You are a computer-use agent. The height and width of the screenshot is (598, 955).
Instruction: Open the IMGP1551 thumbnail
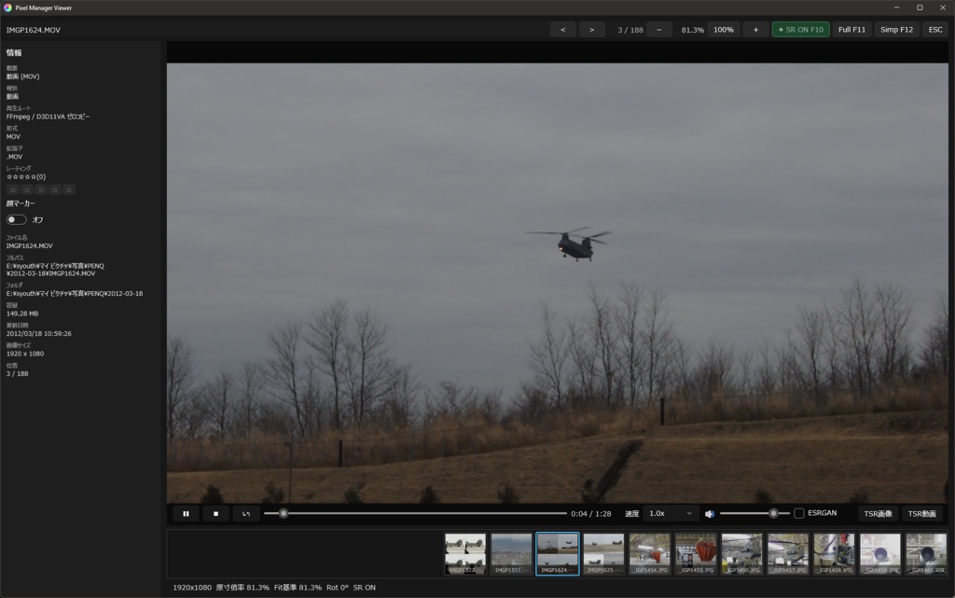511,553
